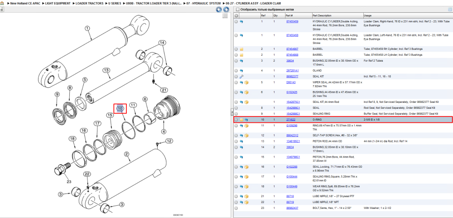Viewport: 453px width, 218px height.
Task: Open note icon for BARREL 87454907
Action: [241, 49]
